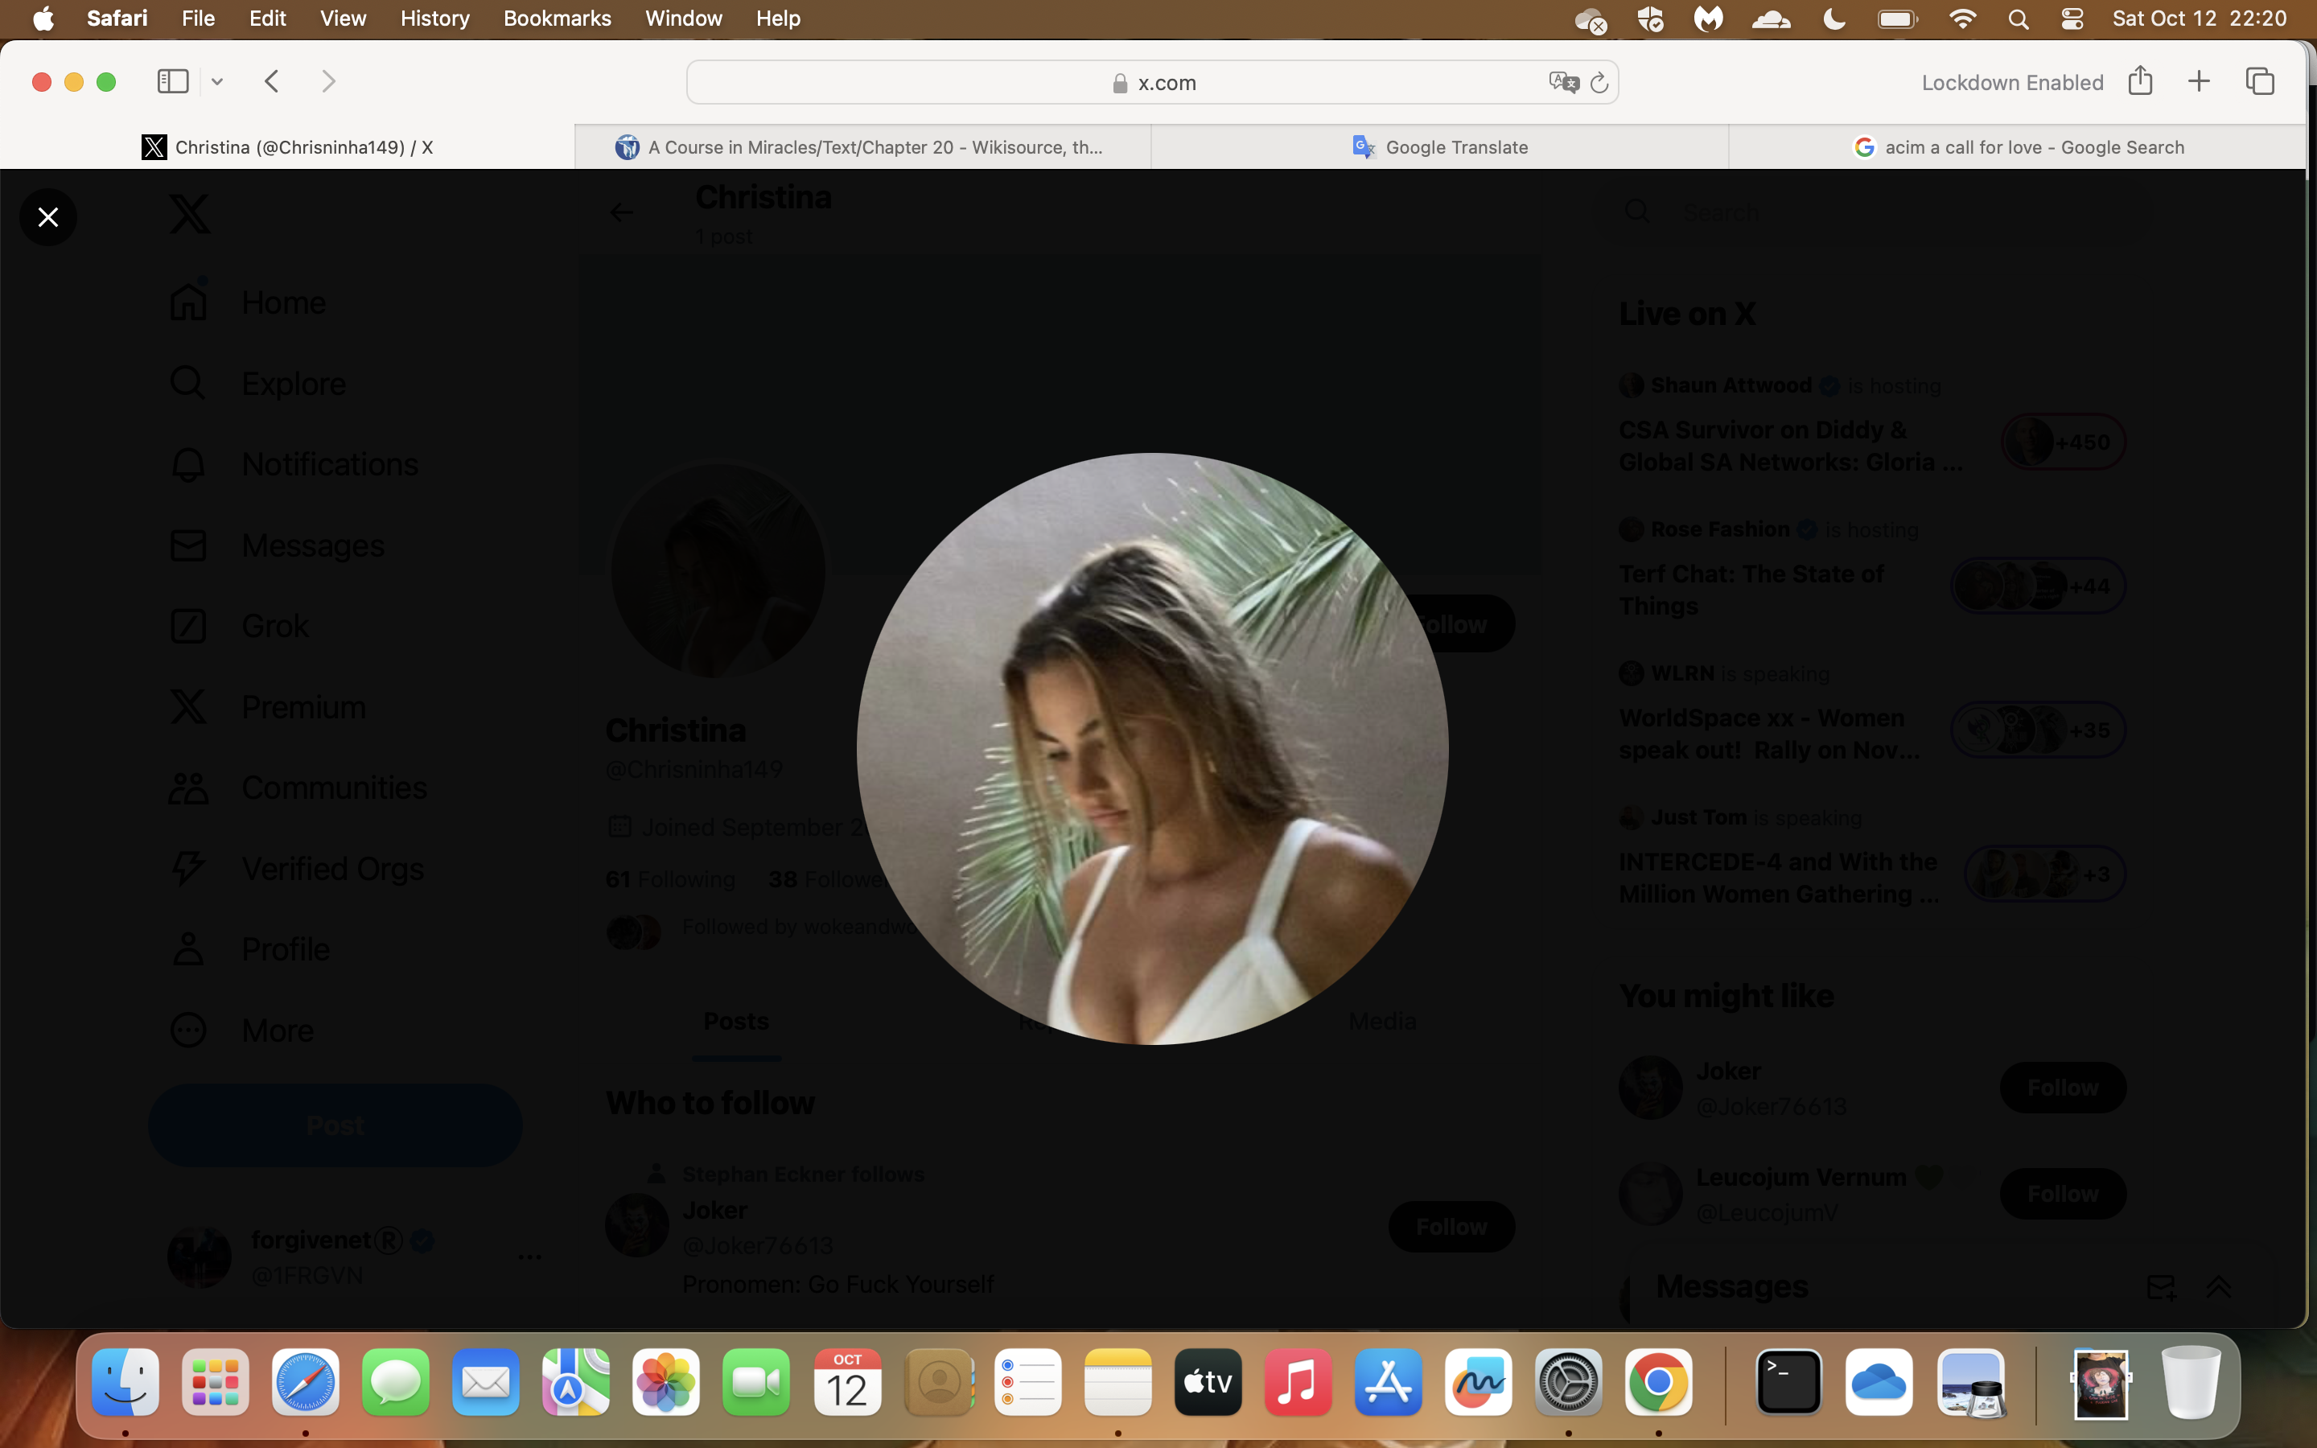The width and height of the screenshot is (2317, 1448).
Task: Click the back arrow beside Christina header
Action: coord(621,212)
